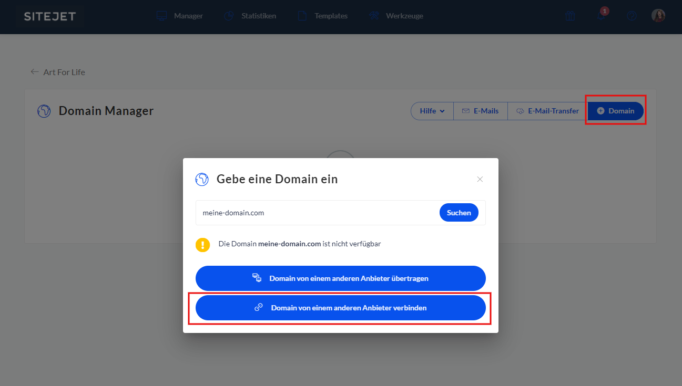This screenshot has height=386, width=682.
Task: Open the Templates section
Action: pos(323,16)
